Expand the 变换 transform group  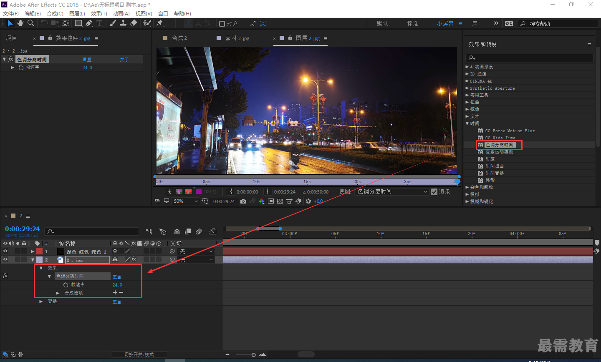pyautogui.click(x=41, y=301)
